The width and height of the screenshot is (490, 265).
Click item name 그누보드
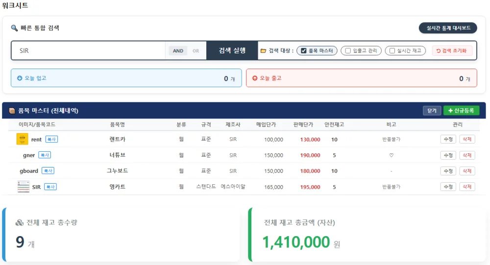pos(117,170)
